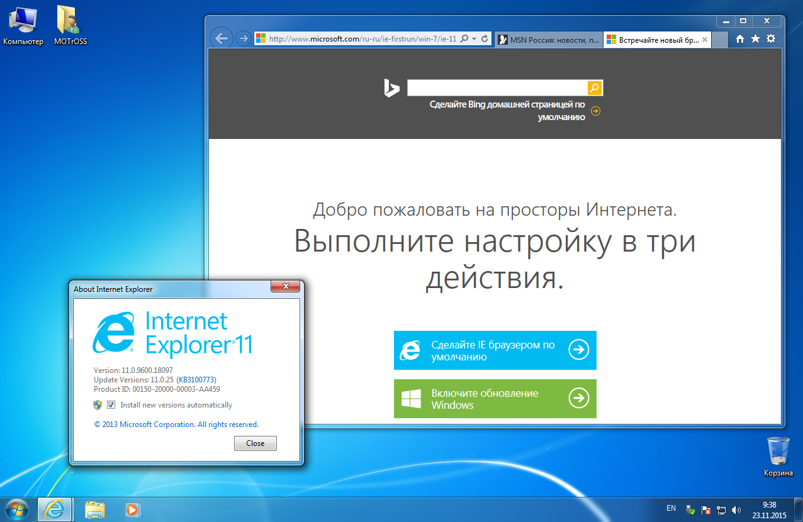
Task: Click the 'Version: 11.0.9600.18097' text
Action: (x=133, y=370)
